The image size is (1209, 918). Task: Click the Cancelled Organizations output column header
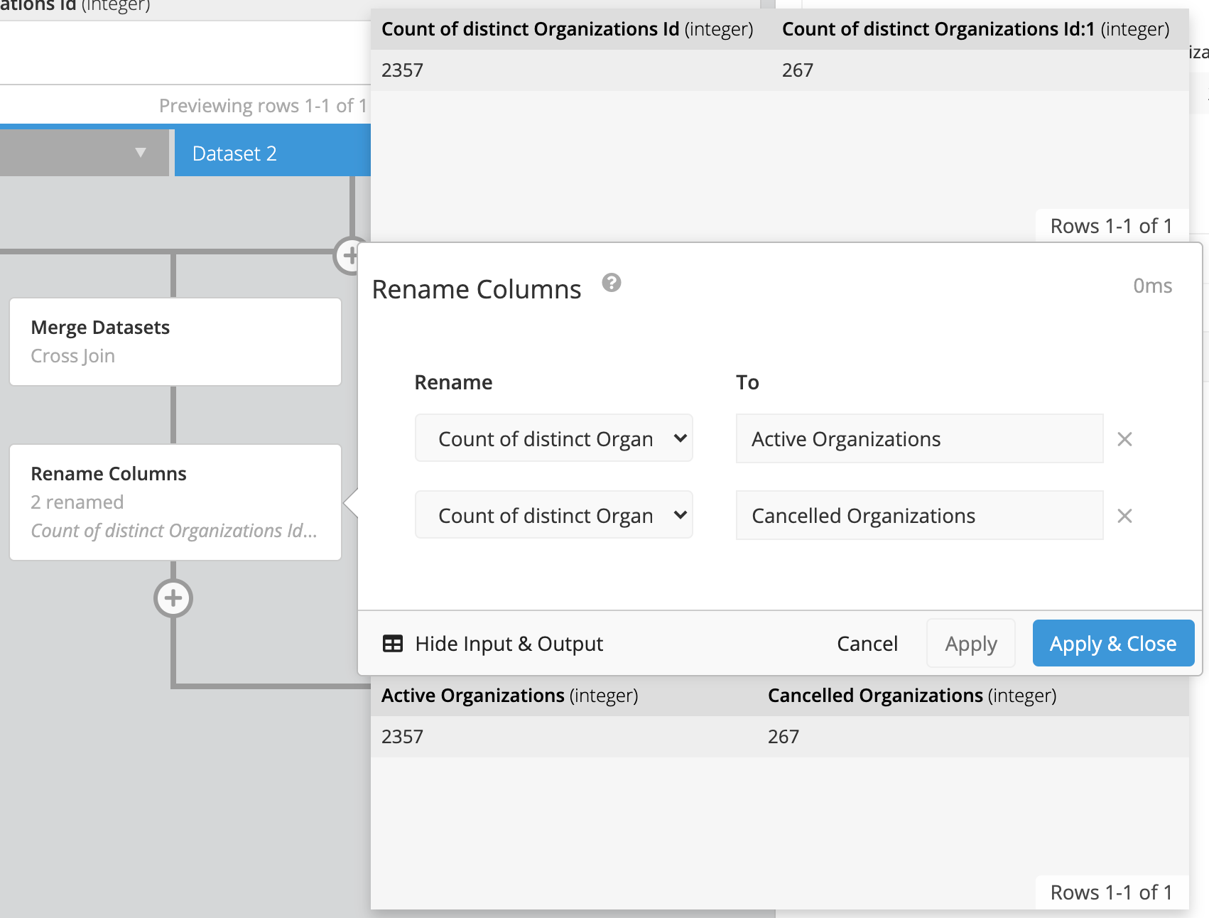912,696
